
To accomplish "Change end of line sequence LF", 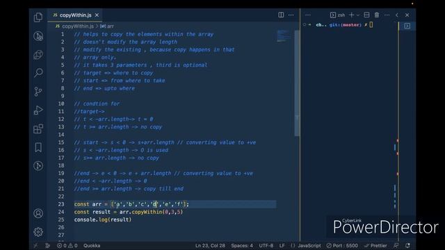I will (x=282, y=245).
